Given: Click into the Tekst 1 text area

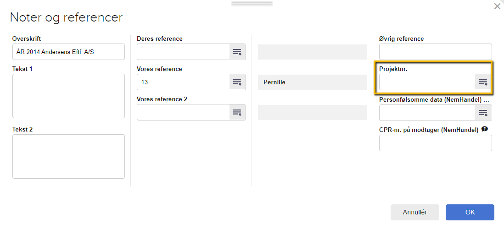Looking at the screenshot, I should (x=68, y=96).
